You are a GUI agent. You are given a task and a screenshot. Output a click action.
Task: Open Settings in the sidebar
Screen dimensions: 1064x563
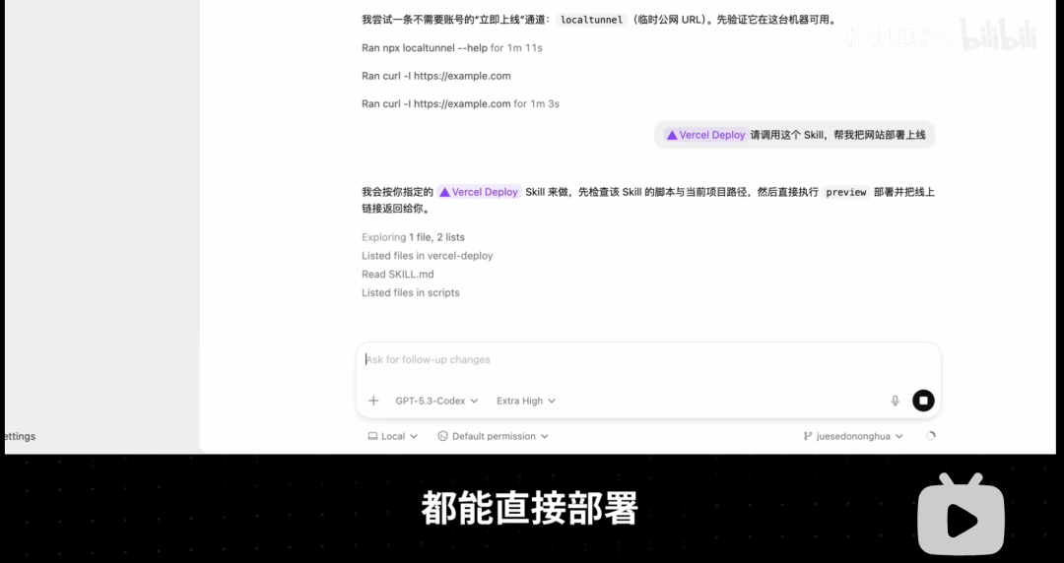[19, 436]
